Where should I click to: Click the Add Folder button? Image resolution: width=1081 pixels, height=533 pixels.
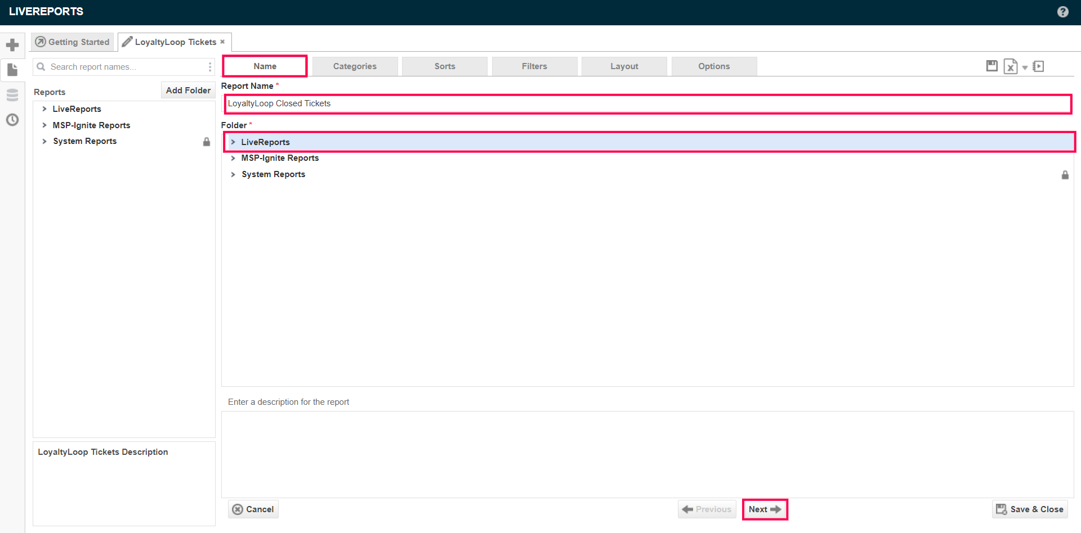pyautogui.click(x=188, y=91)
